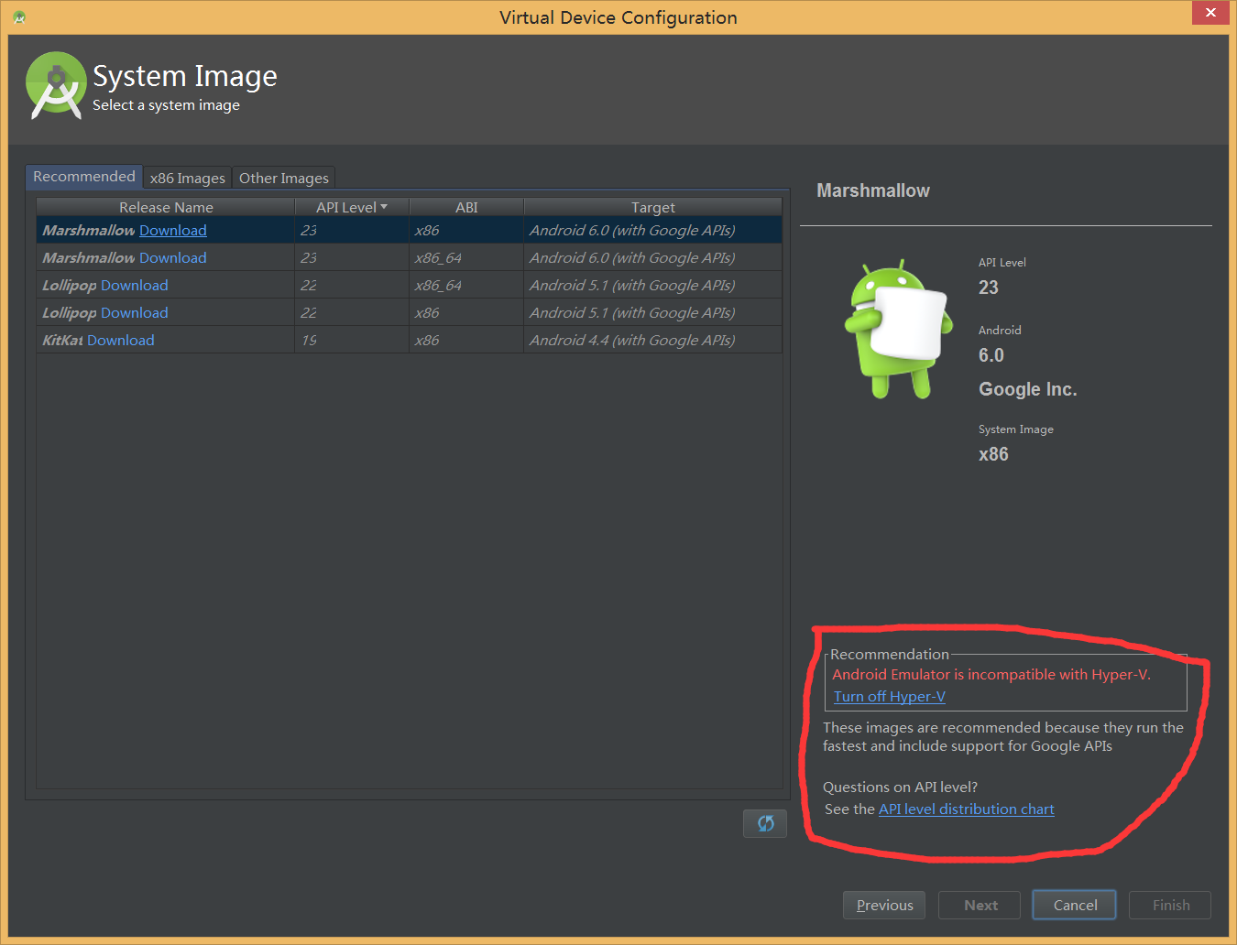The width and height of the screenshot is (1237, 945).
Task: Select the Android 4.4 (with Google APIs) target cell
Action: (652, 340)
